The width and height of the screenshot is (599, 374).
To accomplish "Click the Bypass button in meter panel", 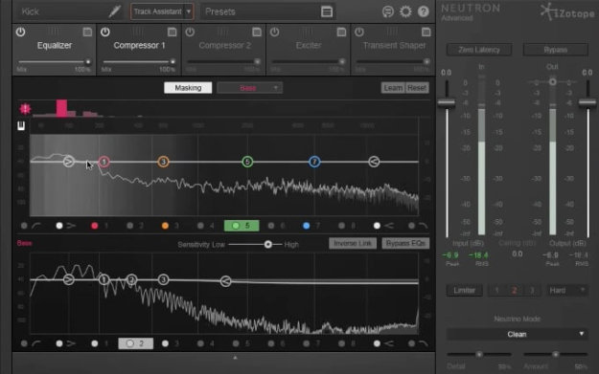I will (x=556, y=50).
